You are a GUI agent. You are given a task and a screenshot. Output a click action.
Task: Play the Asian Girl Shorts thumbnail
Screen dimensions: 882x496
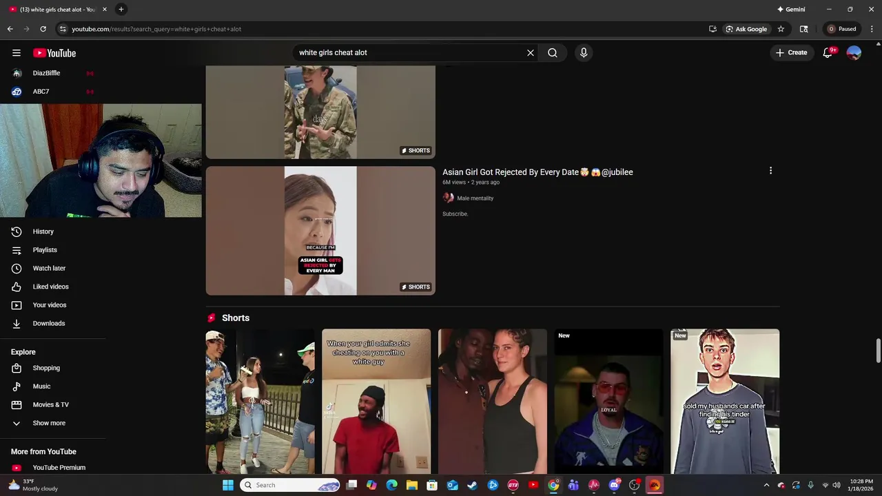(x=320, y=231)
